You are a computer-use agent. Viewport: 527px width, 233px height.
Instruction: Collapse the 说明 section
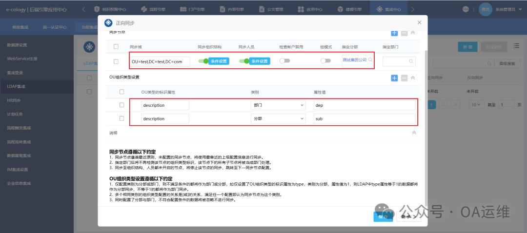pos(414,133)
